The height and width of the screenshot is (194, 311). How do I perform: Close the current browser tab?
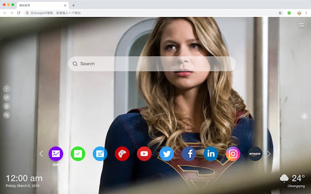65,5
